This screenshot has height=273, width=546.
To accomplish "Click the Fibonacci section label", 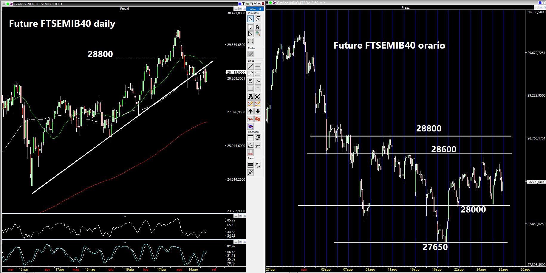I will click(253, 132).
